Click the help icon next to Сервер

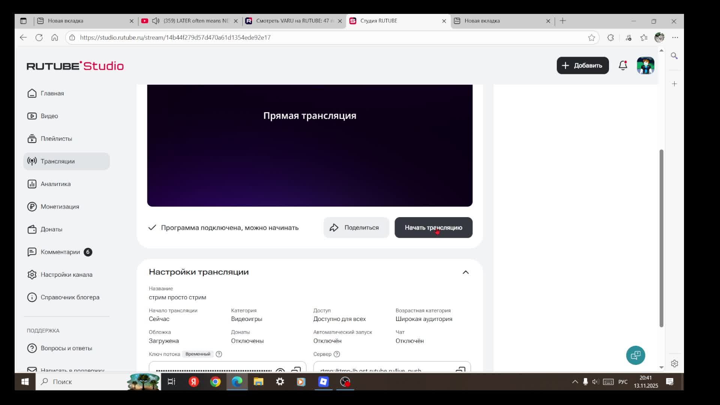(337, 354)
